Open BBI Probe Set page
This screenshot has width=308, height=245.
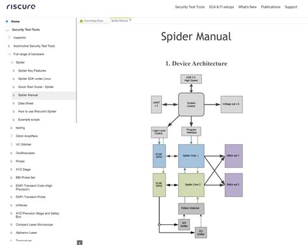point(25,177)
